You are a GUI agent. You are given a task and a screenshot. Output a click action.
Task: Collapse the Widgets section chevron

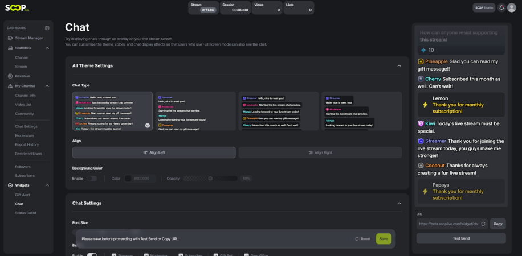coord(47,185)
